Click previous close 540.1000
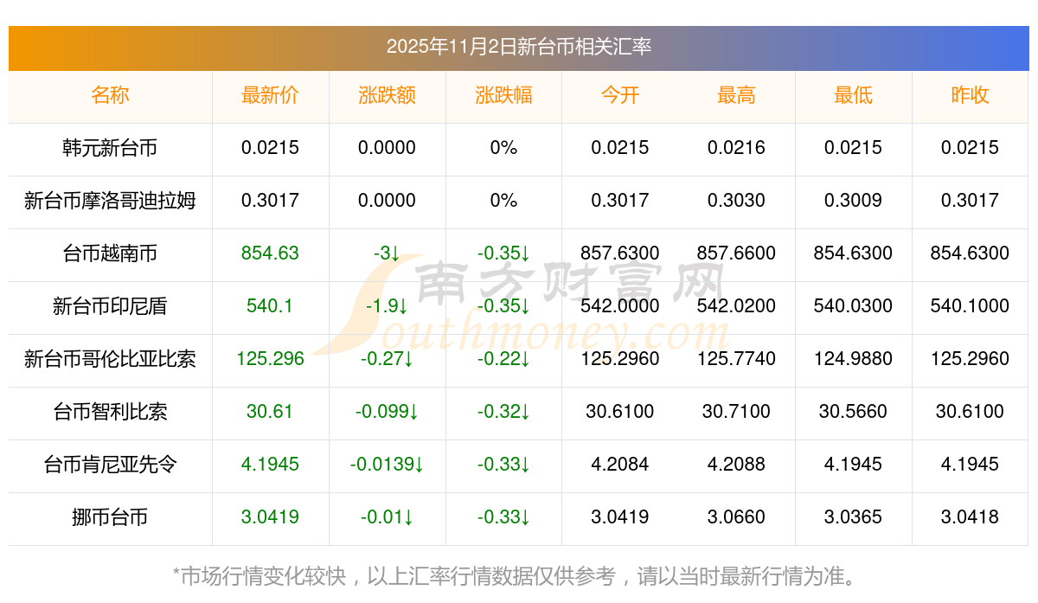Image resolution: width=1038 pixels, height=603 pixels. tap(970, 306)
